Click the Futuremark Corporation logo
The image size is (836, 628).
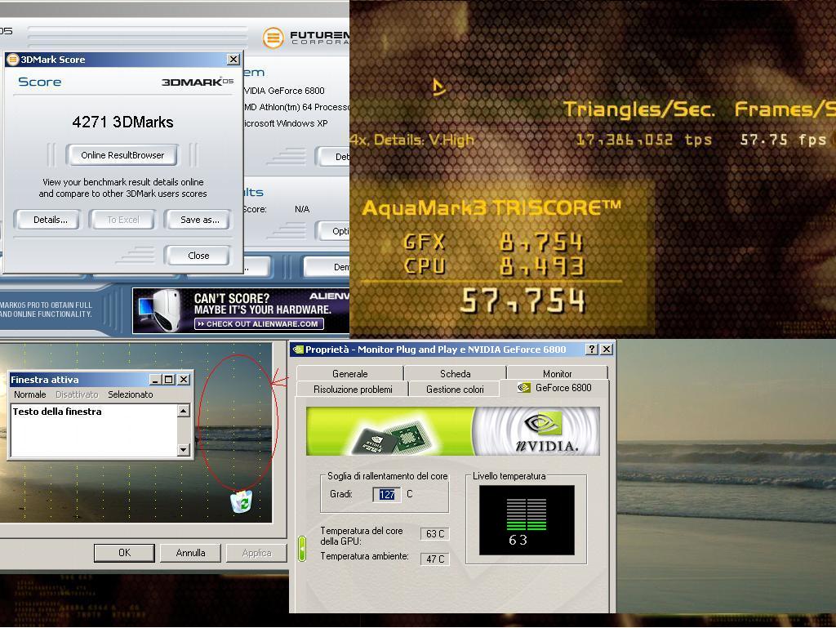coord(305,38)
